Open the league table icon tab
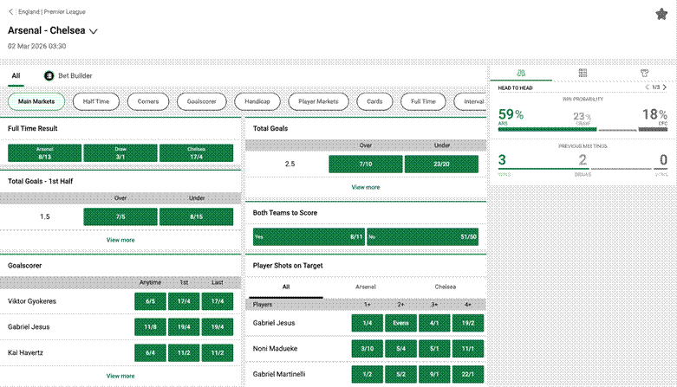Screen dimensions: 677x387 (583, 74)
